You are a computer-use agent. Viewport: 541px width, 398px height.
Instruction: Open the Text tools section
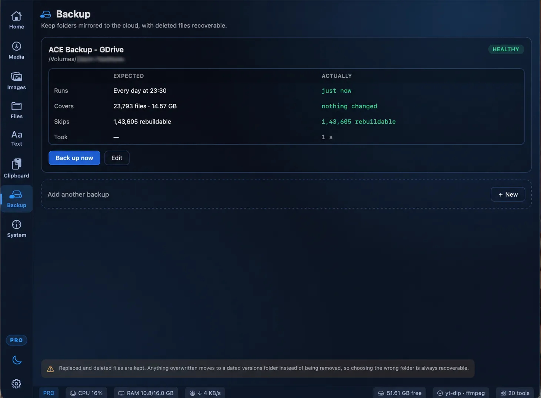(16, 138)
